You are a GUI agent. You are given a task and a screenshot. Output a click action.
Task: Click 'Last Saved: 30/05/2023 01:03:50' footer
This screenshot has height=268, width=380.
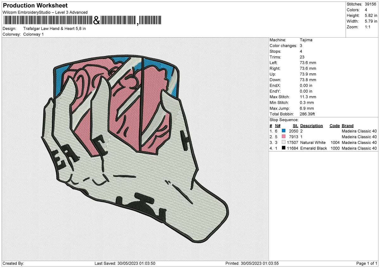point(125,264)
